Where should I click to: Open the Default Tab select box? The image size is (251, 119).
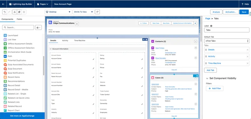pyautogui.click(x=227, y=41)
